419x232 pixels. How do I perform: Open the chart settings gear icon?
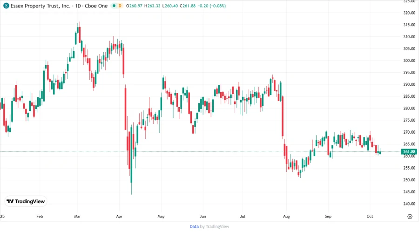[x=410, y=217]
